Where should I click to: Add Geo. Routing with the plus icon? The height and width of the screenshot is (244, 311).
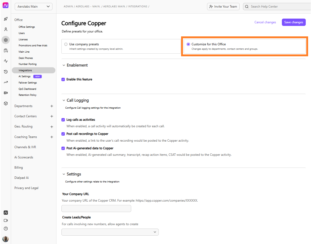click(52, 127)
